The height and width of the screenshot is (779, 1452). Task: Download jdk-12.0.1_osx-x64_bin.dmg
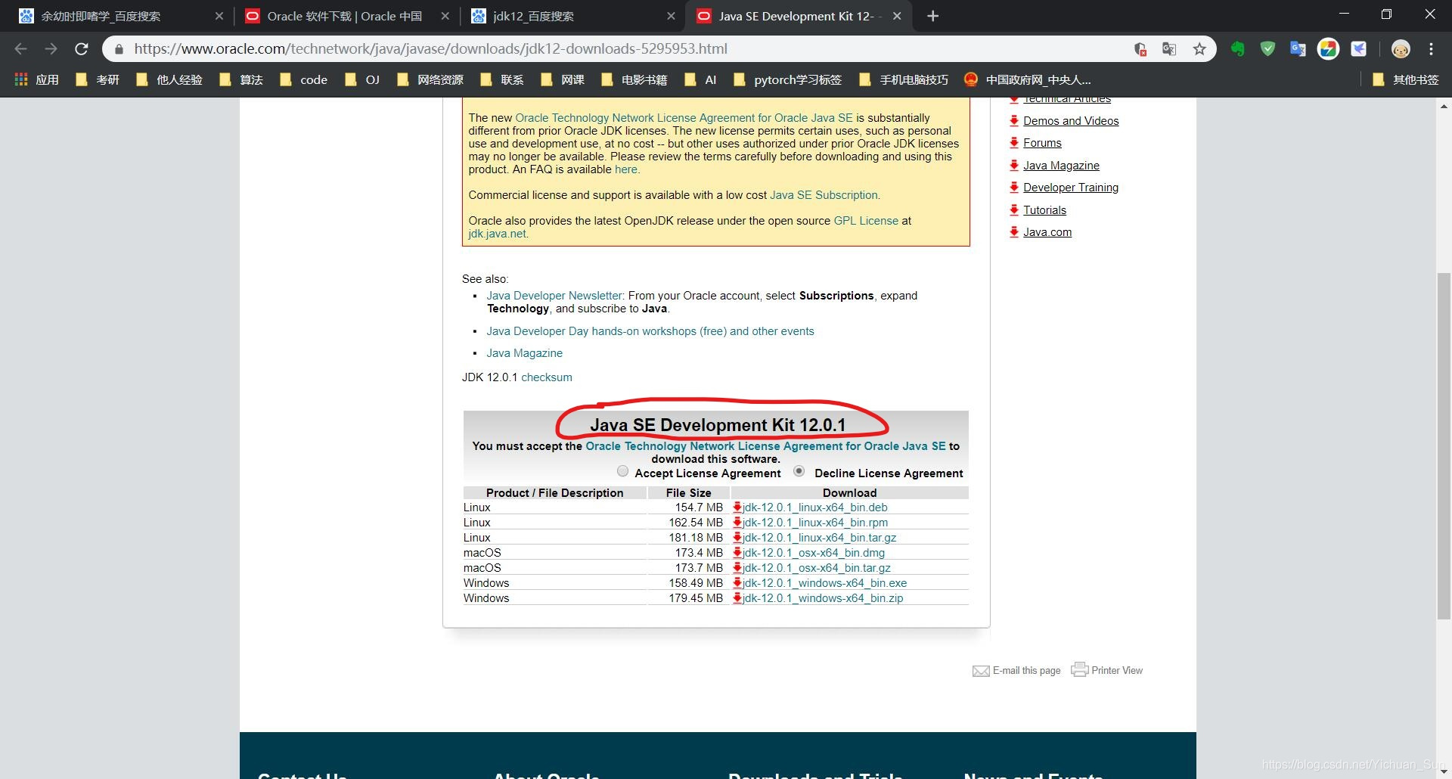[x=813, y=553]
